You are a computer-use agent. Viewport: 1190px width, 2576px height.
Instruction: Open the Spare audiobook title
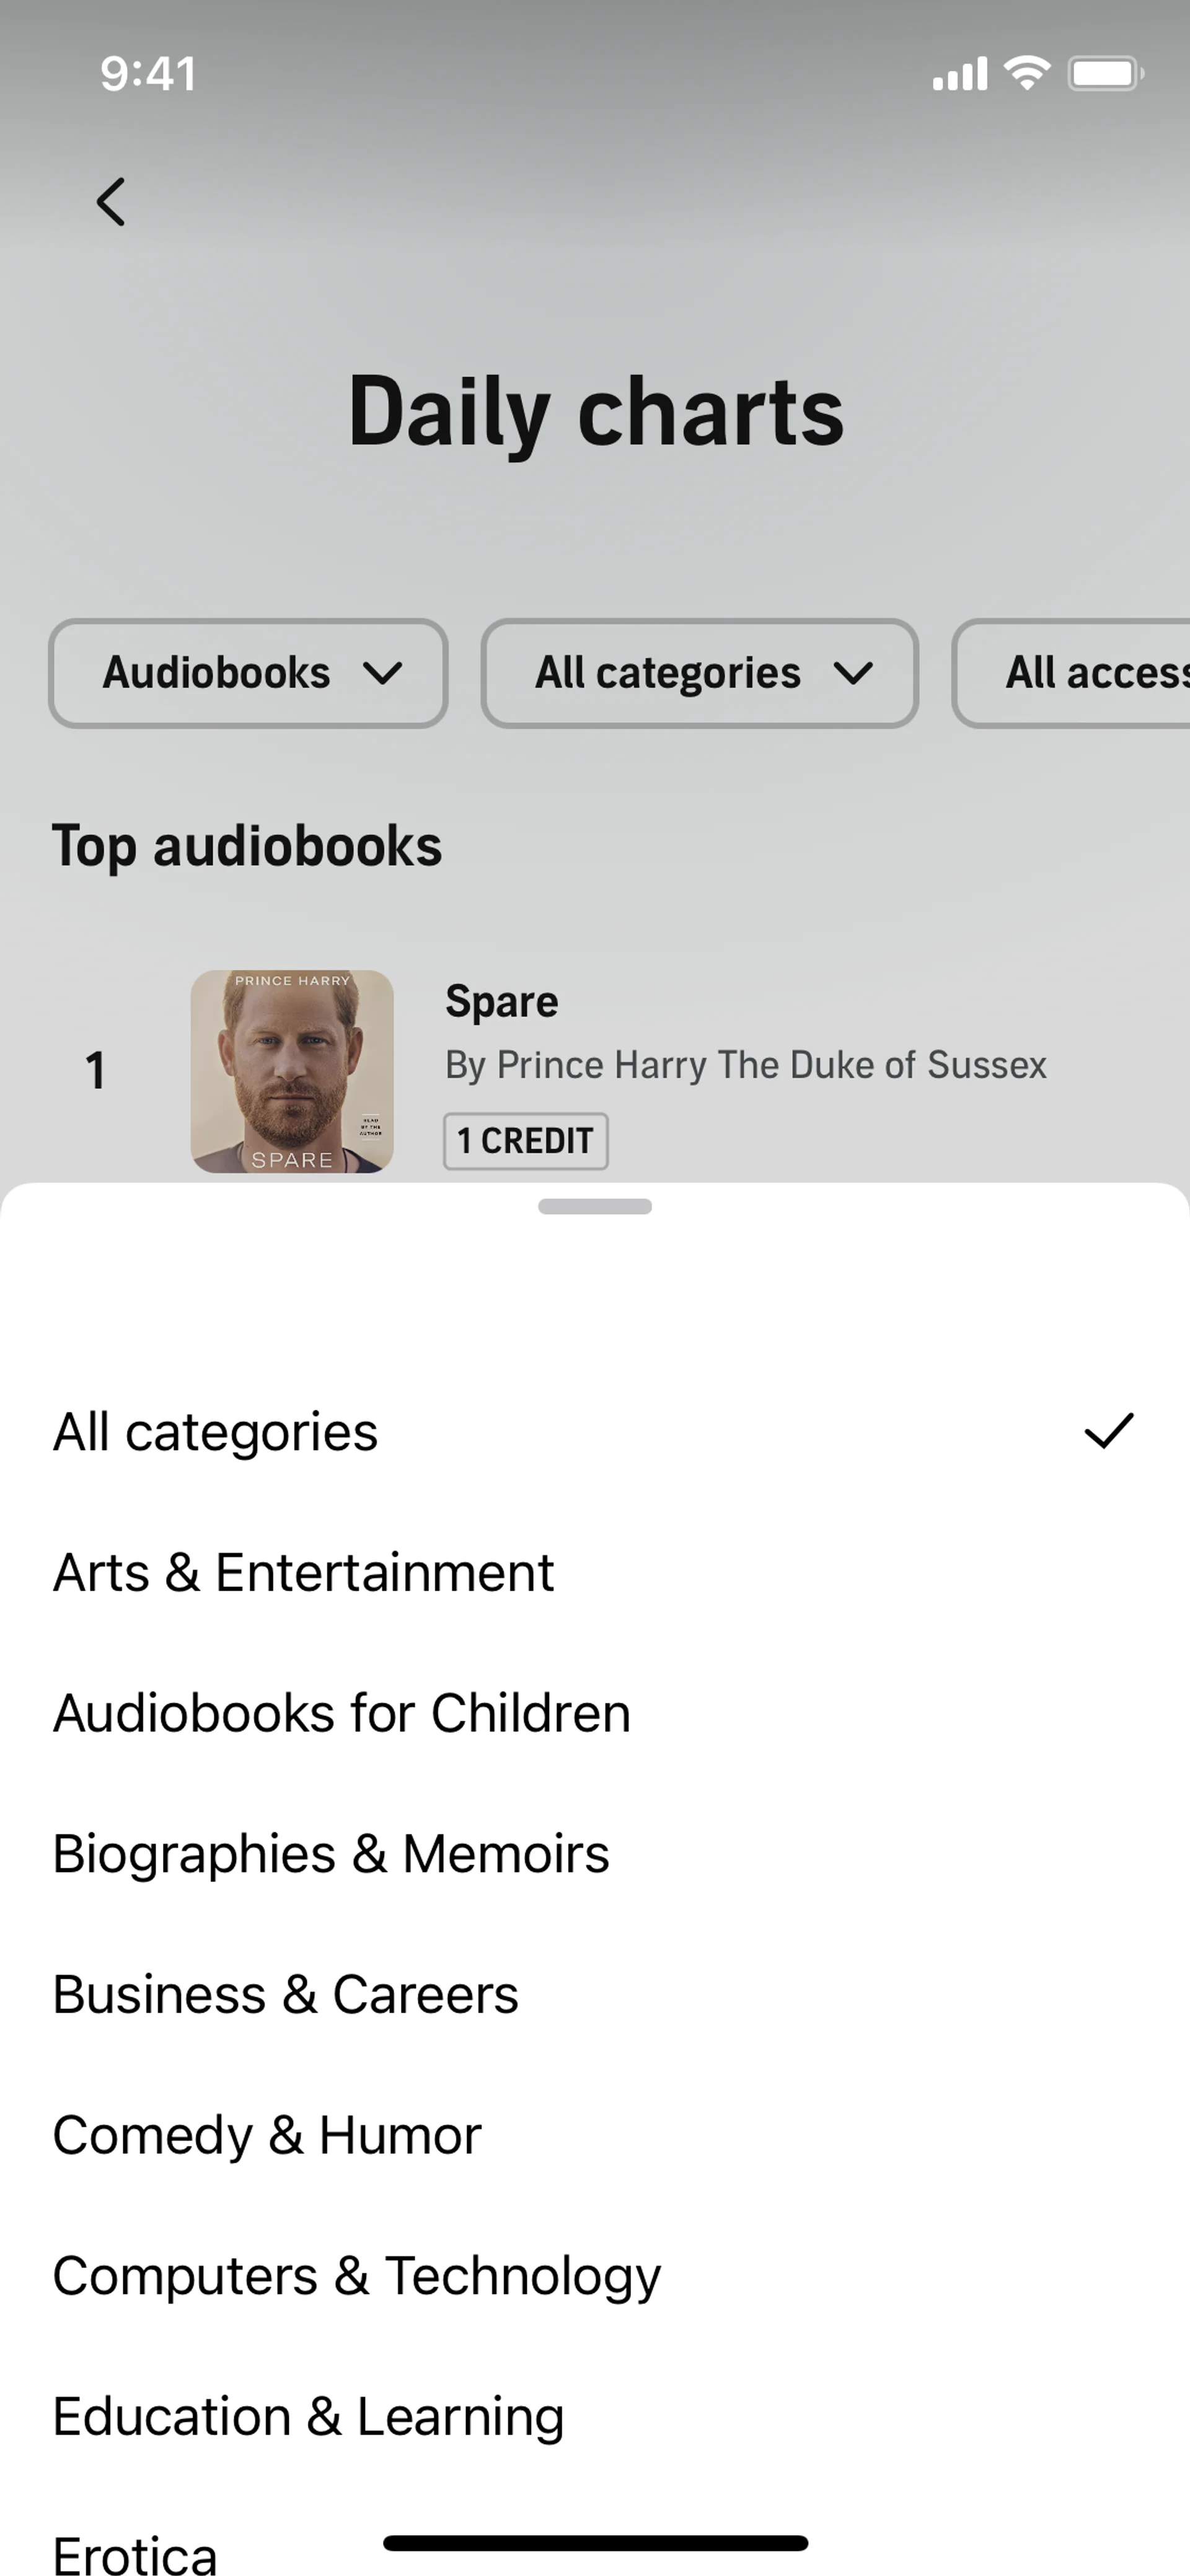pos(502,1001)
